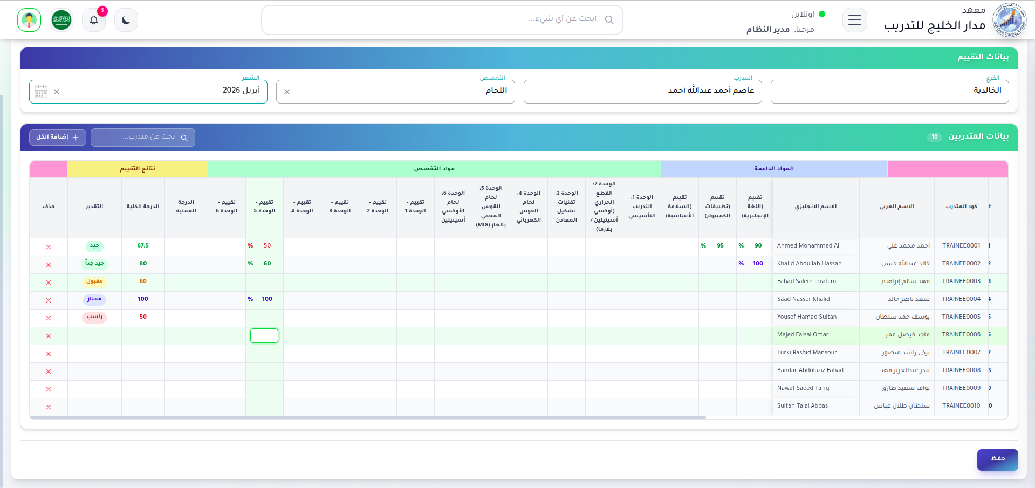Click the institute logo
Viewport: 1035px width, 488px height.
1009,20
